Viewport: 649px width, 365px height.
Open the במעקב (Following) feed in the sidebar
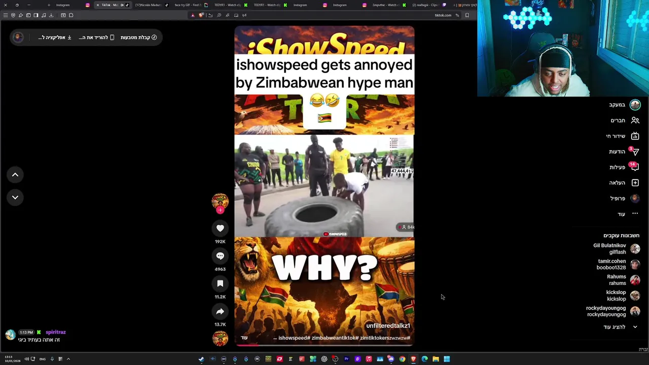pyautogui.click(x=625, y=105)
